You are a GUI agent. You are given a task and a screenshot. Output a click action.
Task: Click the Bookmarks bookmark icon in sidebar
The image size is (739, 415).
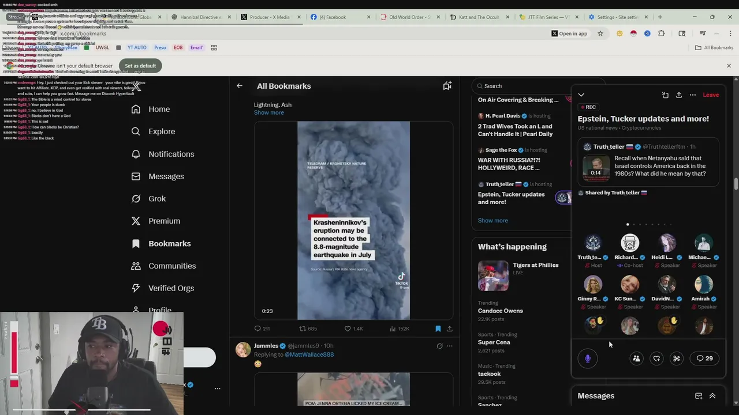(x=136, y=244)
